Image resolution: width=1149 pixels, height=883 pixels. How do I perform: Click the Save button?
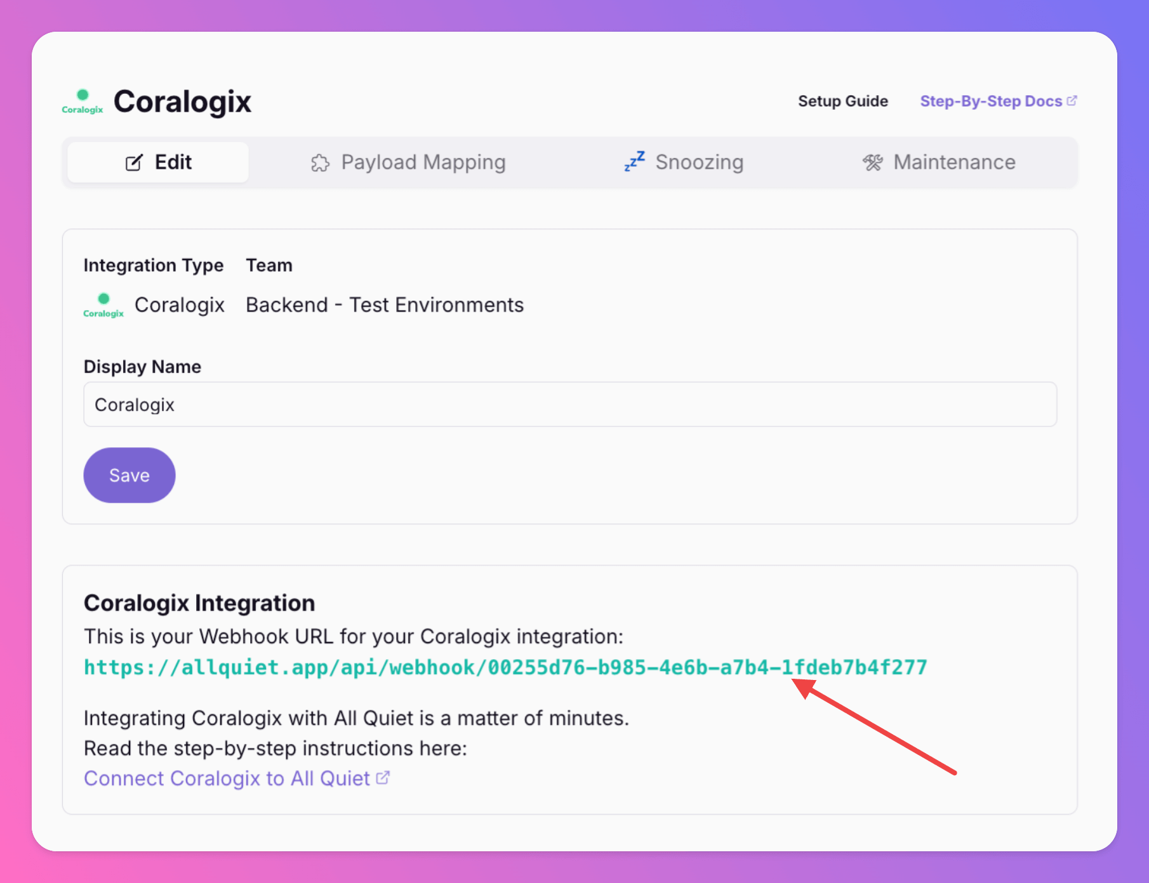point(130,475)
